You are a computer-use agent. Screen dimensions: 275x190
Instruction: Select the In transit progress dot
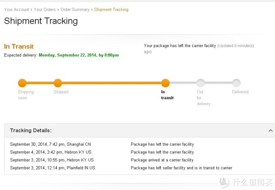tap(165, 83)
